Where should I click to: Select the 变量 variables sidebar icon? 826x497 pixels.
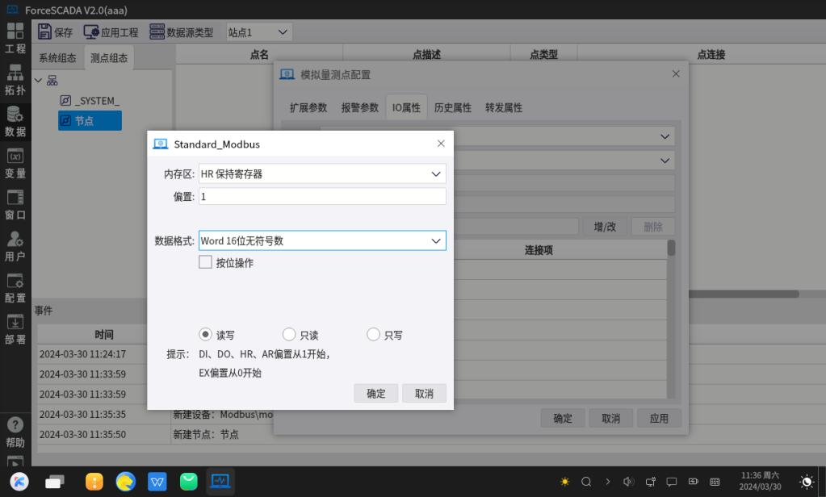click(15, 163)
